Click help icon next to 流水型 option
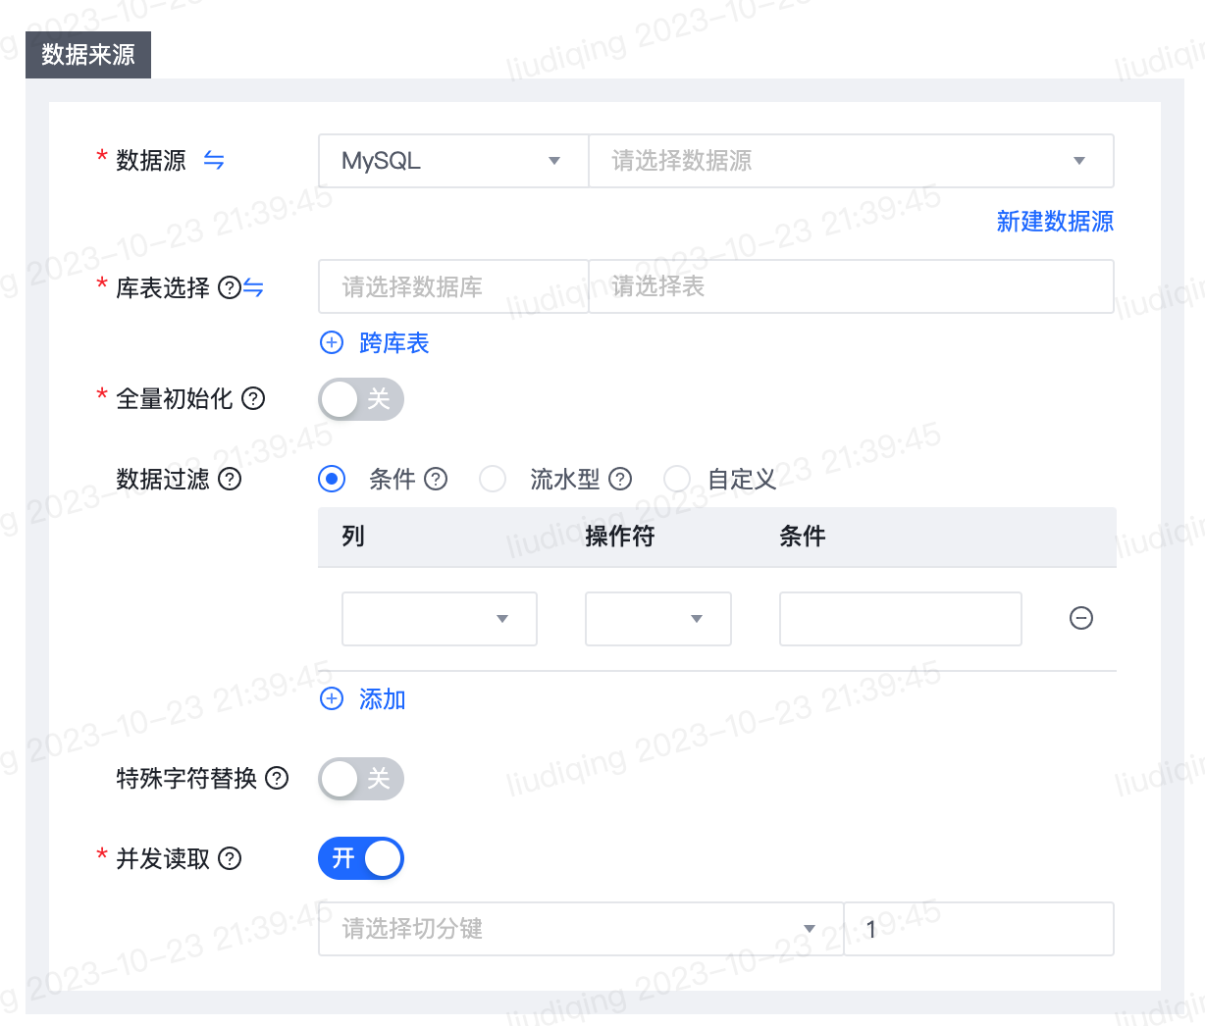1205x1026 pixels. point(620,479)
